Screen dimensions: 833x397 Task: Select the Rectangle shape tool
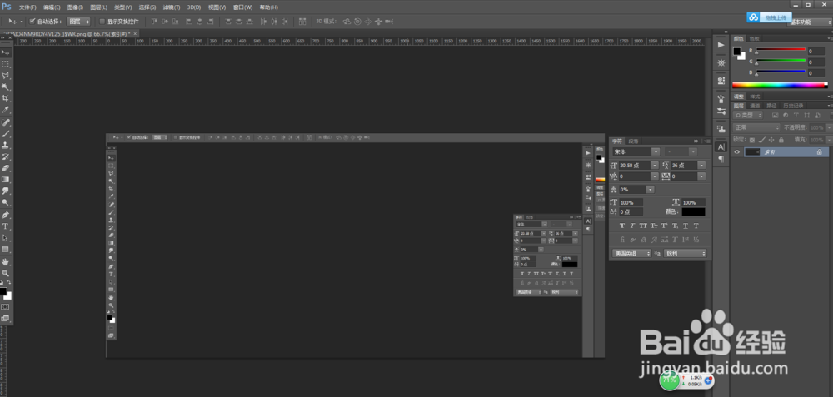pos(6,250)
